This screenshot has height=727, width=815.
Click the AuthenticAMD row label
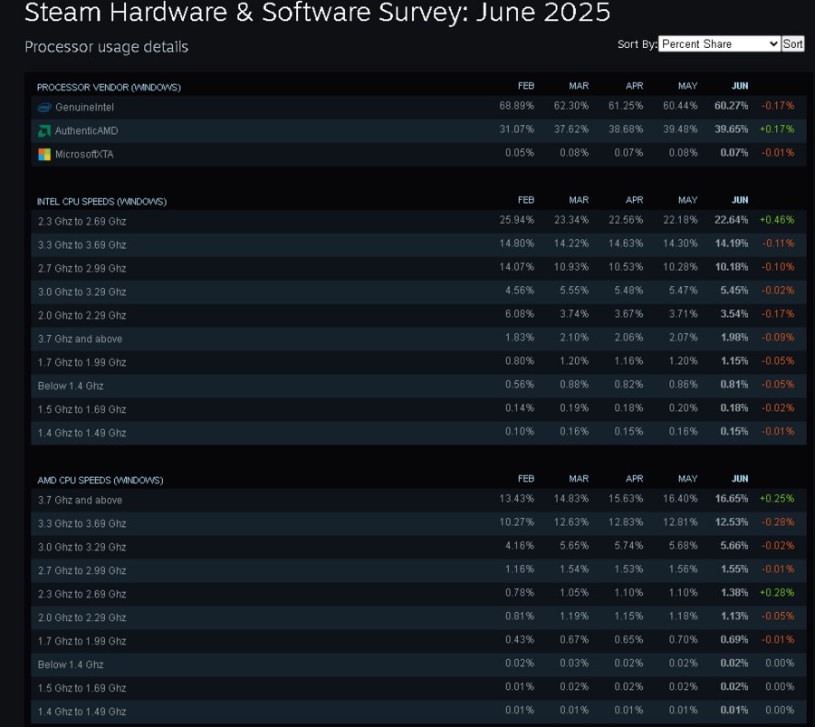(86, 131)
